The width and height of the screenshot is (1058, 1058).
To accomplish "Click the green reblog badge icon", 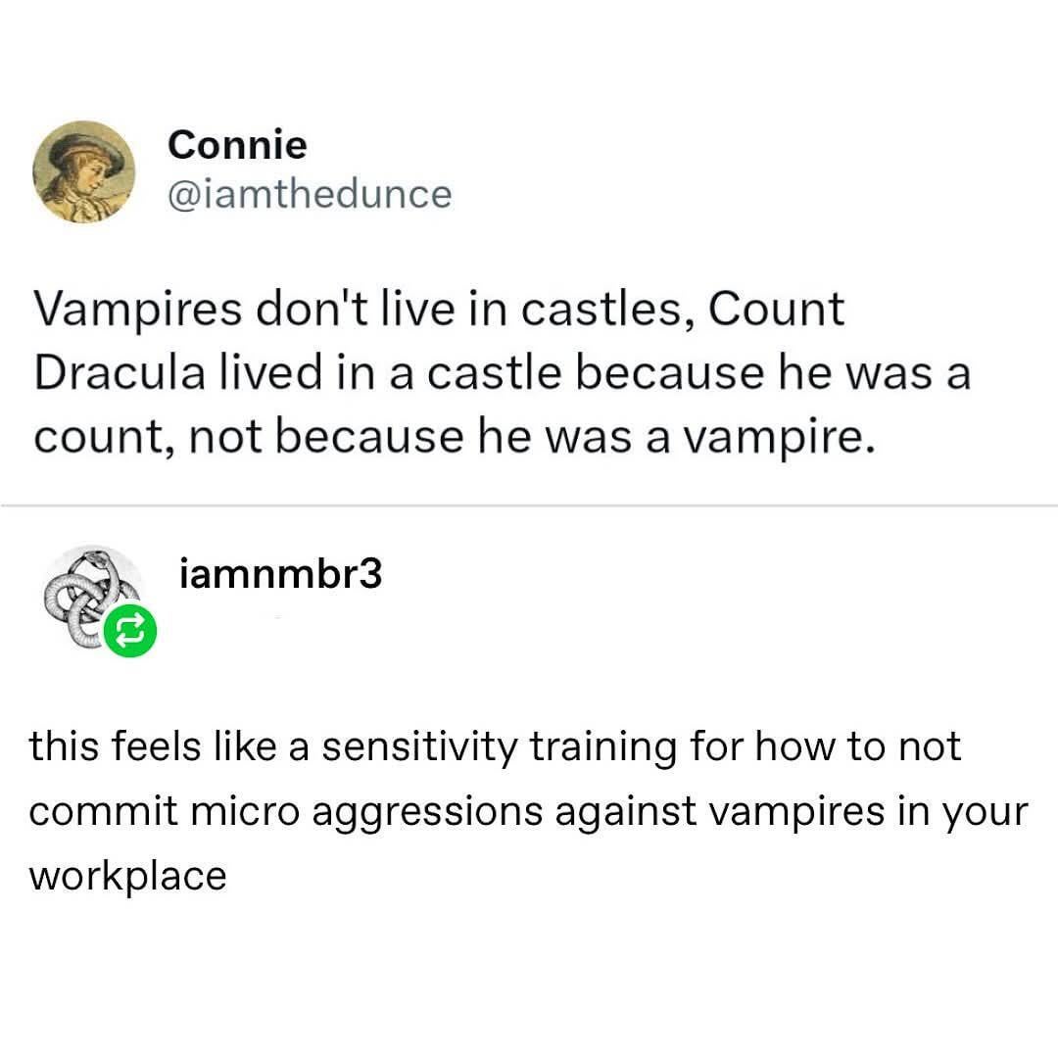I will coord(129,632).
